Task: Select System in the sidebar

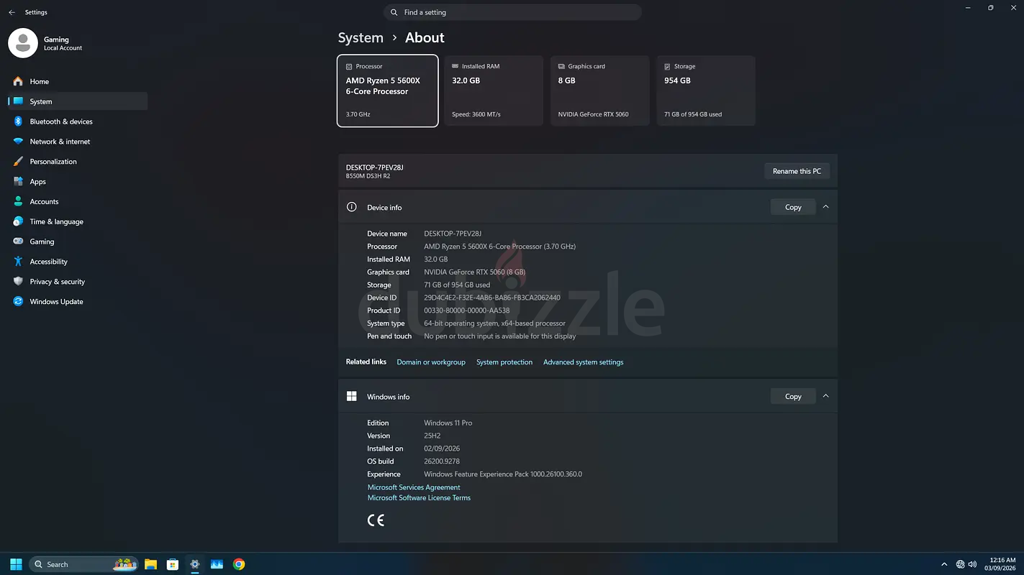Action: coord(78,101)
